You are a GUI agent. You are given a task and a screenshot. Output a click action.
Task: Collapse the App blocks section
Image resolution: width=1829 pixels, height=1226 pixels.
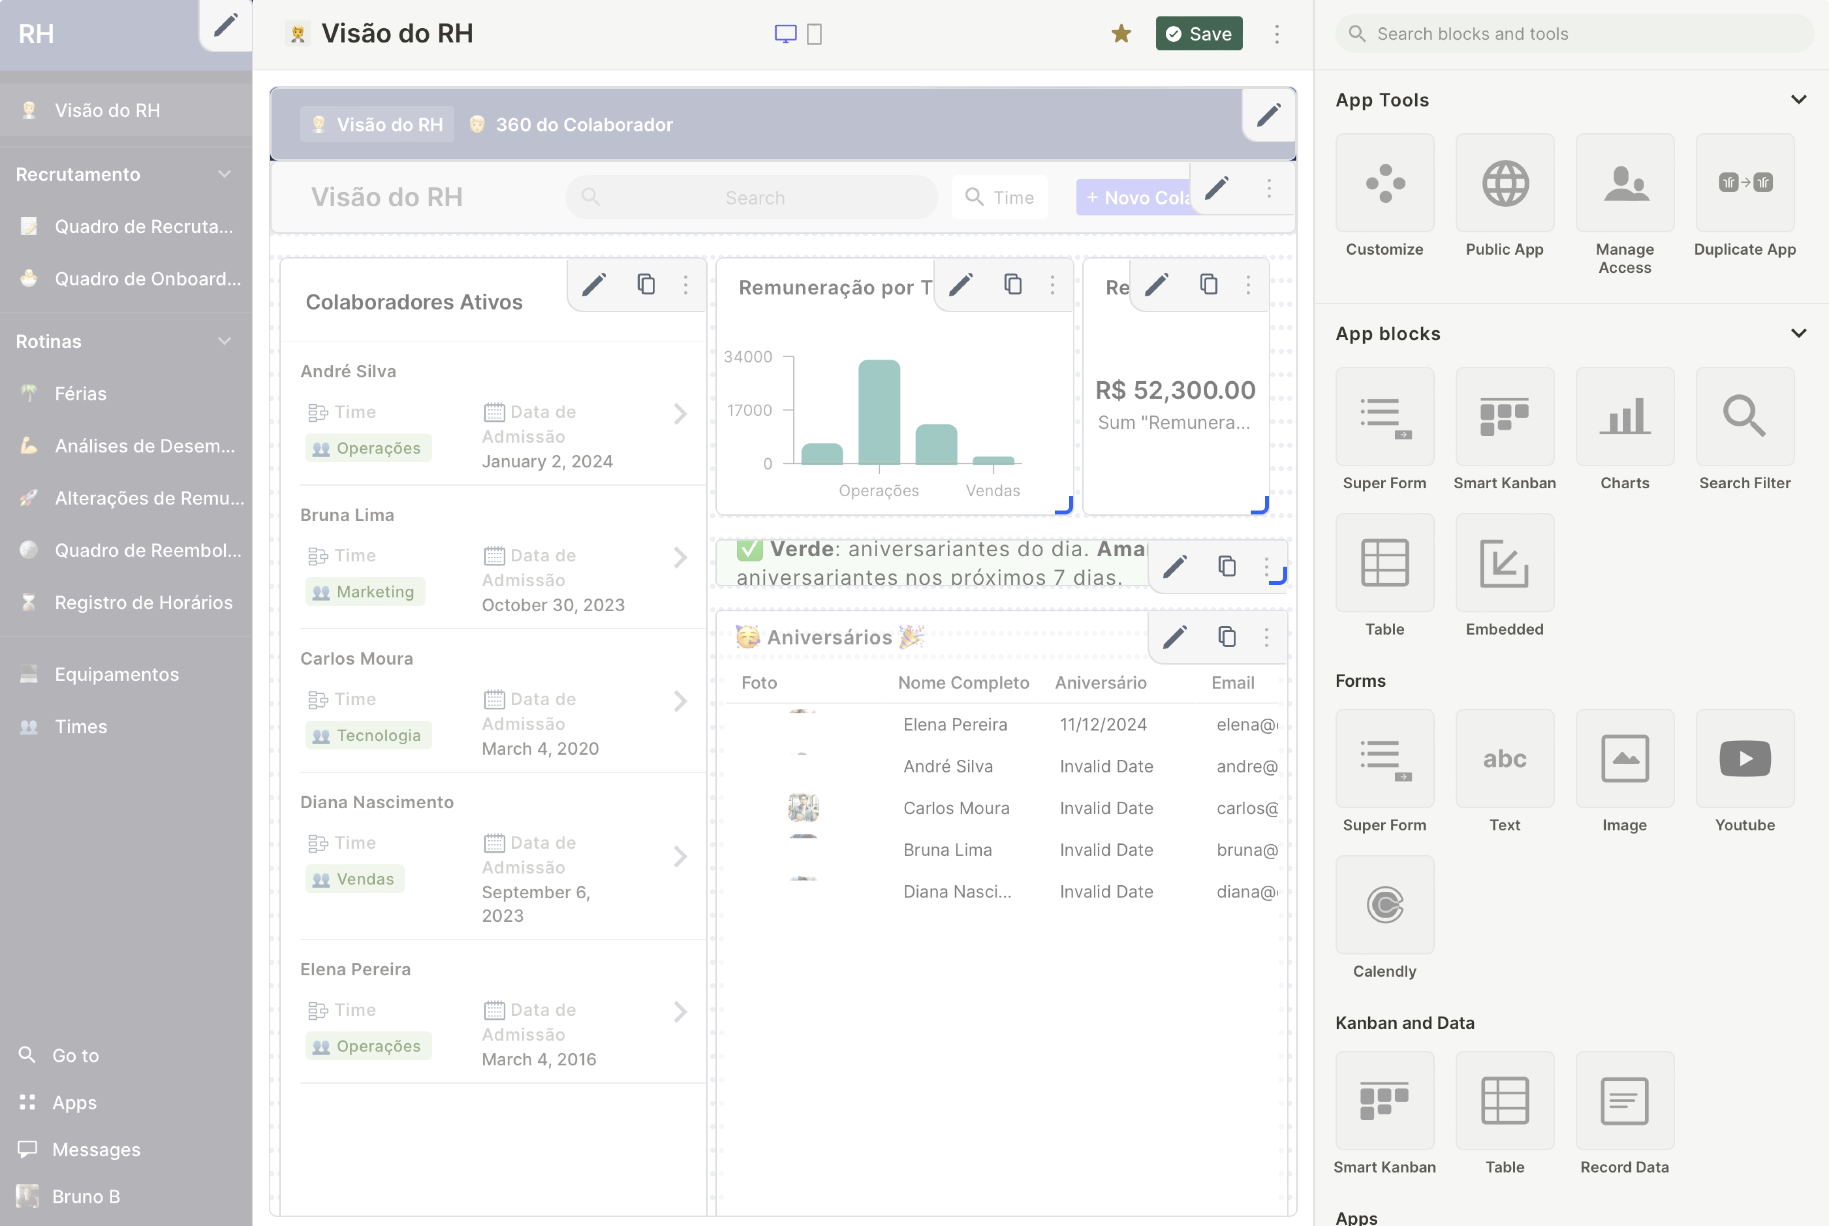[1798, 333]
